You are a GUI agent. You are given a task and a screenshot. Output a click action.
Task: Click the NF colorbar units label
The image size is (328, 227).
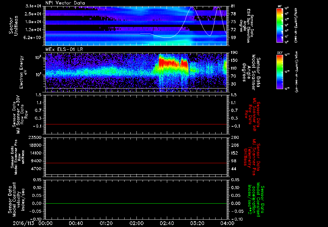pyautogui.click(x=296, y=25)
